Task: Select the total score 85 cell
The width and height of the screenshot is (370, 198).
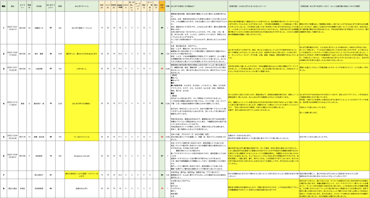Action: 162,28
